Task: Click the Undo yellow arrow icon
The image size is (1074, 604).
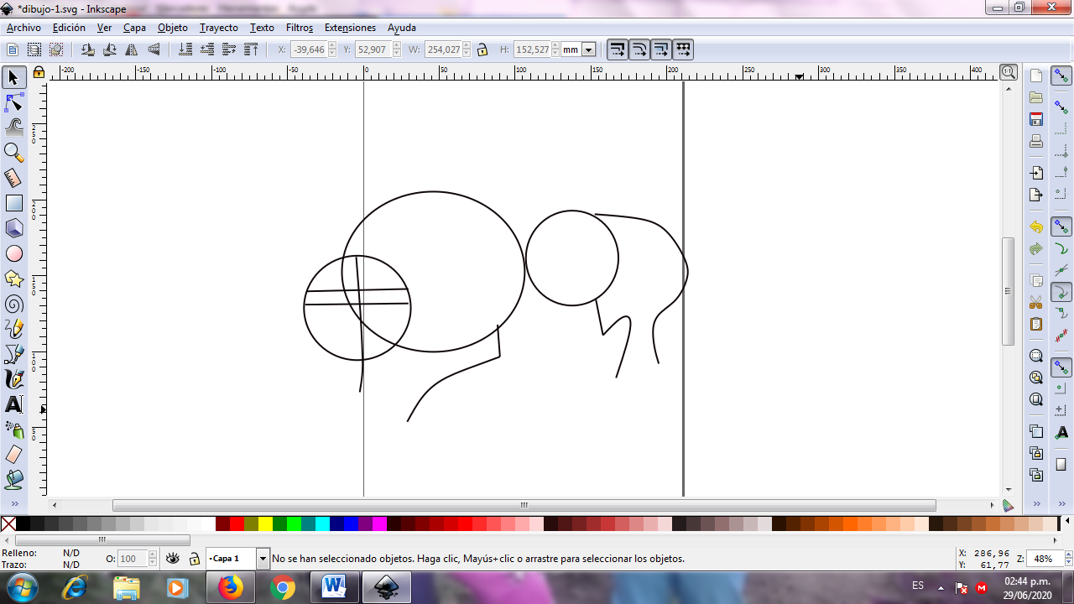Action: tap(1036, 227)
